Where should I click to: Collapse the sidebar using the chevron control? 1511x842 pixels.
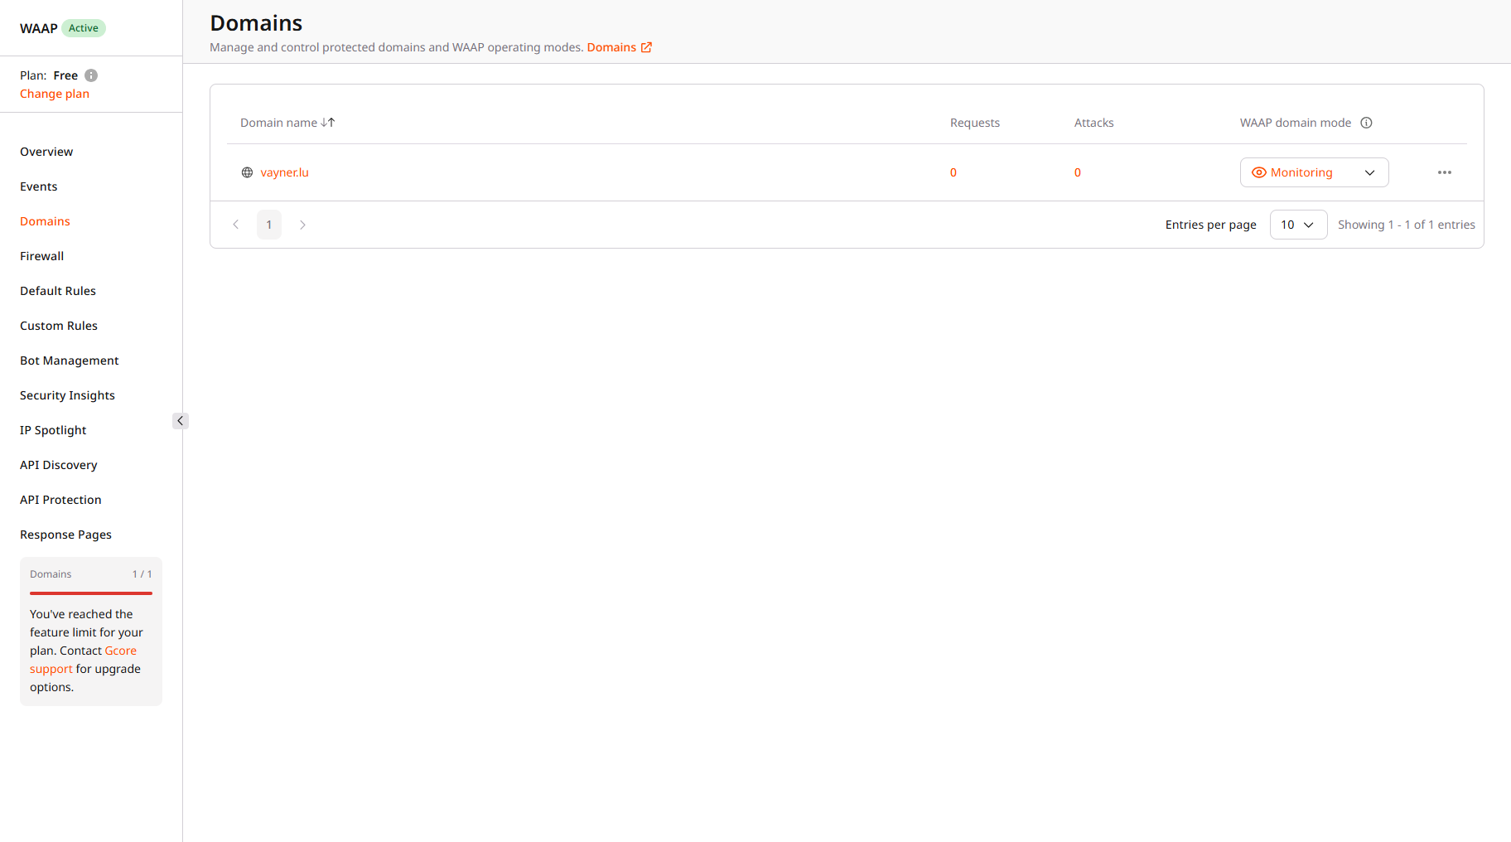coord(180,420)
